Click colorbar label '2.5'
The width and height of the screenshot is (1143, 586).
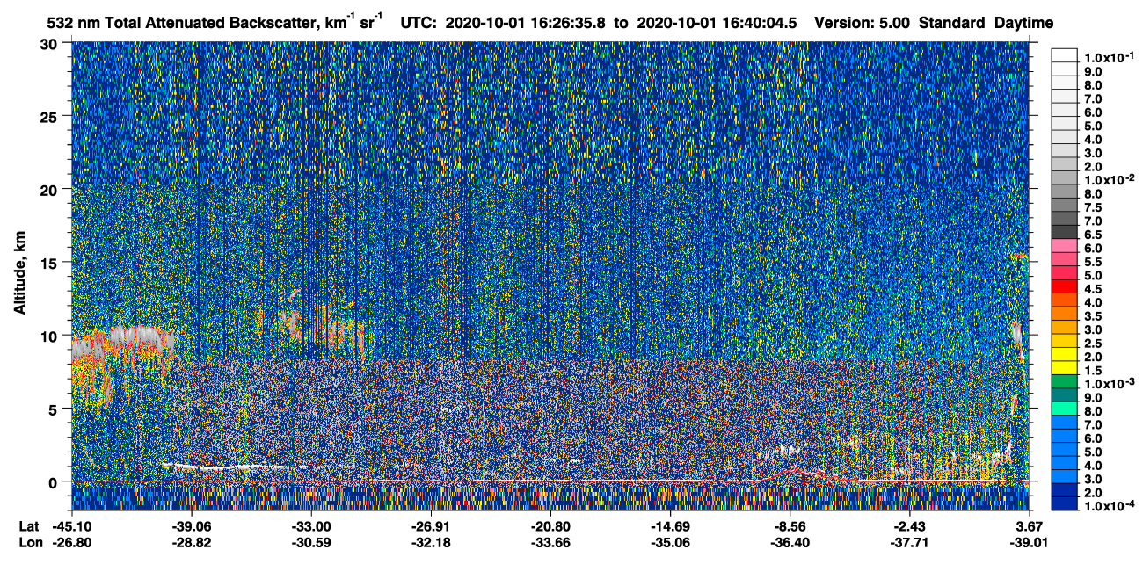[1093, 343]
